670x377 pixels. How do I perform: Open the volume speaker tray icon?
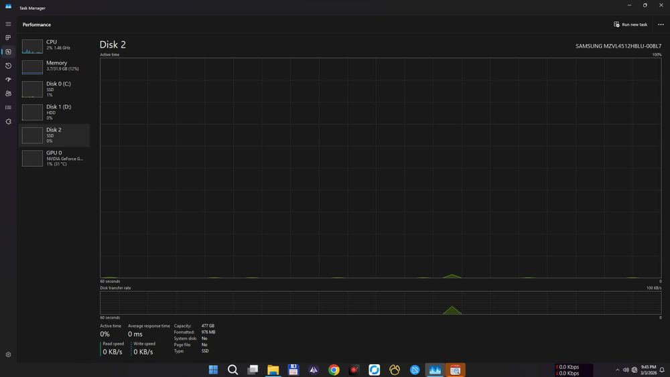626,370
